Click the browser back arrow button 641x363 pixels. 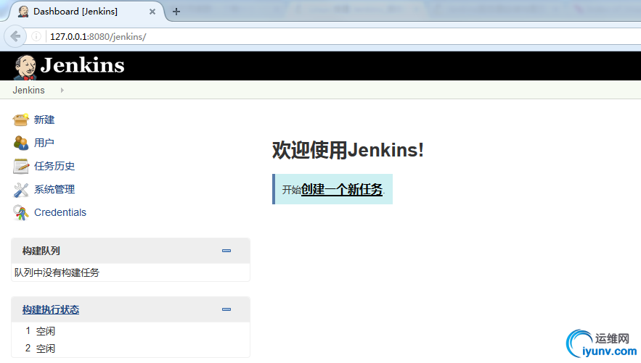(15, 36)
